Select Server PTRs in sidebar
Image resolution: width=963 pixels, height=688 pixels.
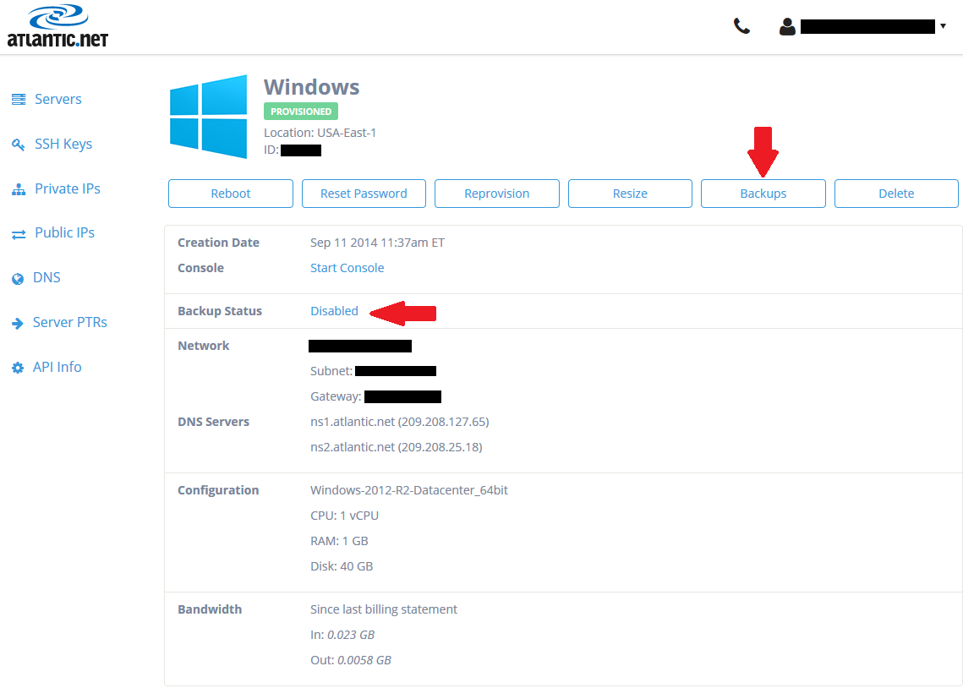click(x=70, y=323)
